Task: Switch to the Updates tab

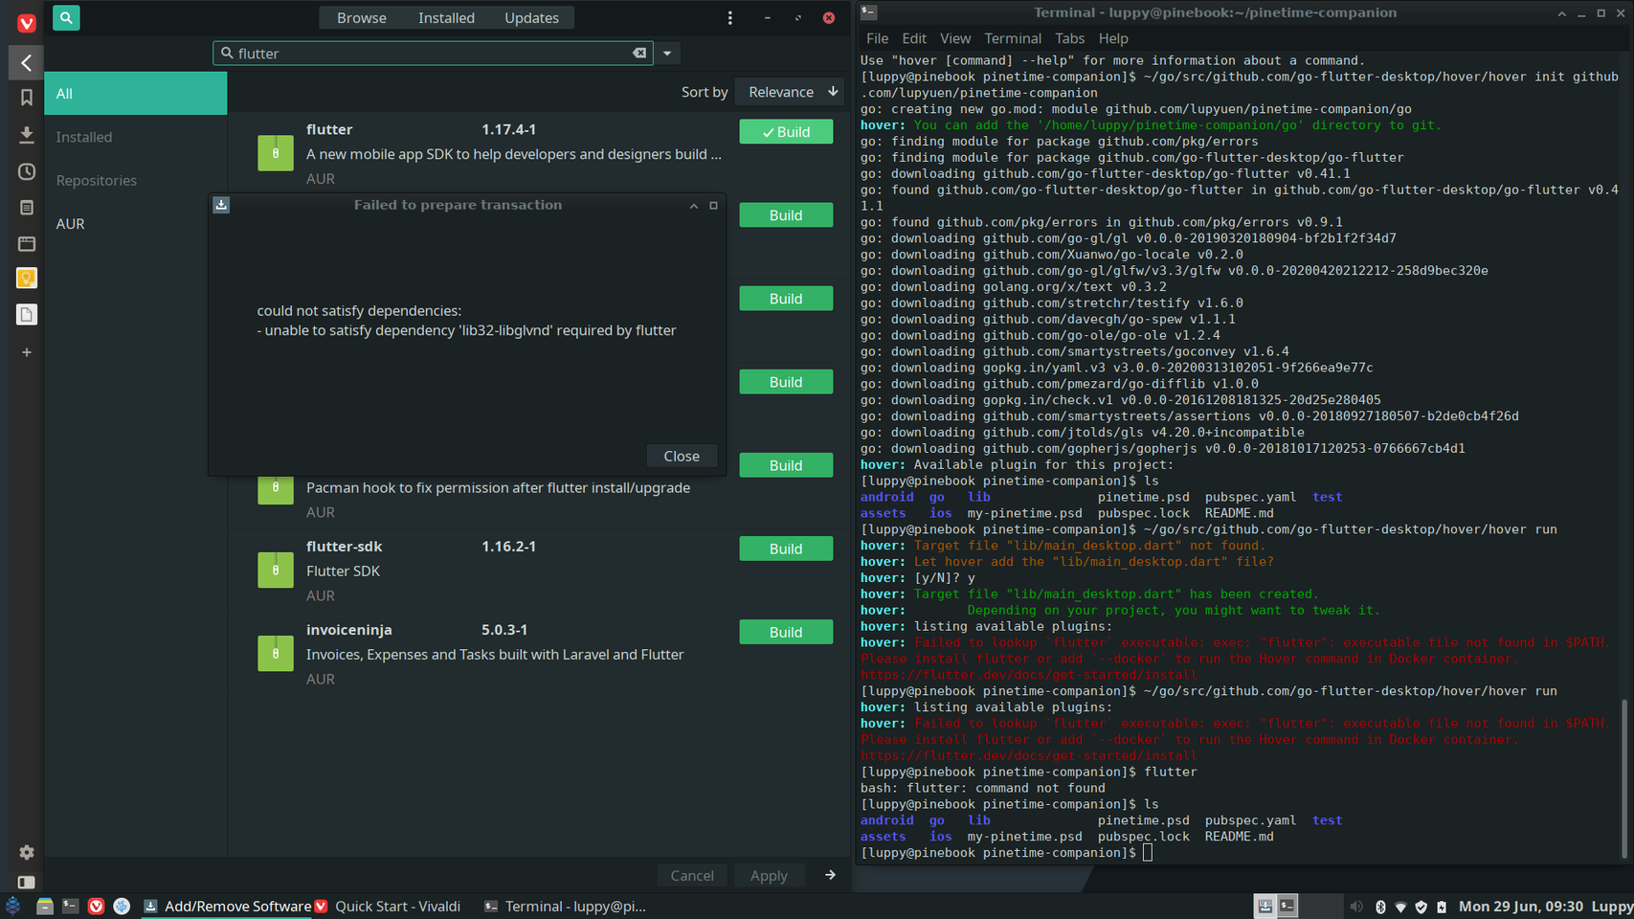Action: pos(531,18)
